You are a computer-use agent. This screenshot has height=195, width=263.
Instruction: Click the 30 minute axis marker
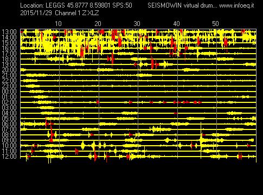point(137,24)
